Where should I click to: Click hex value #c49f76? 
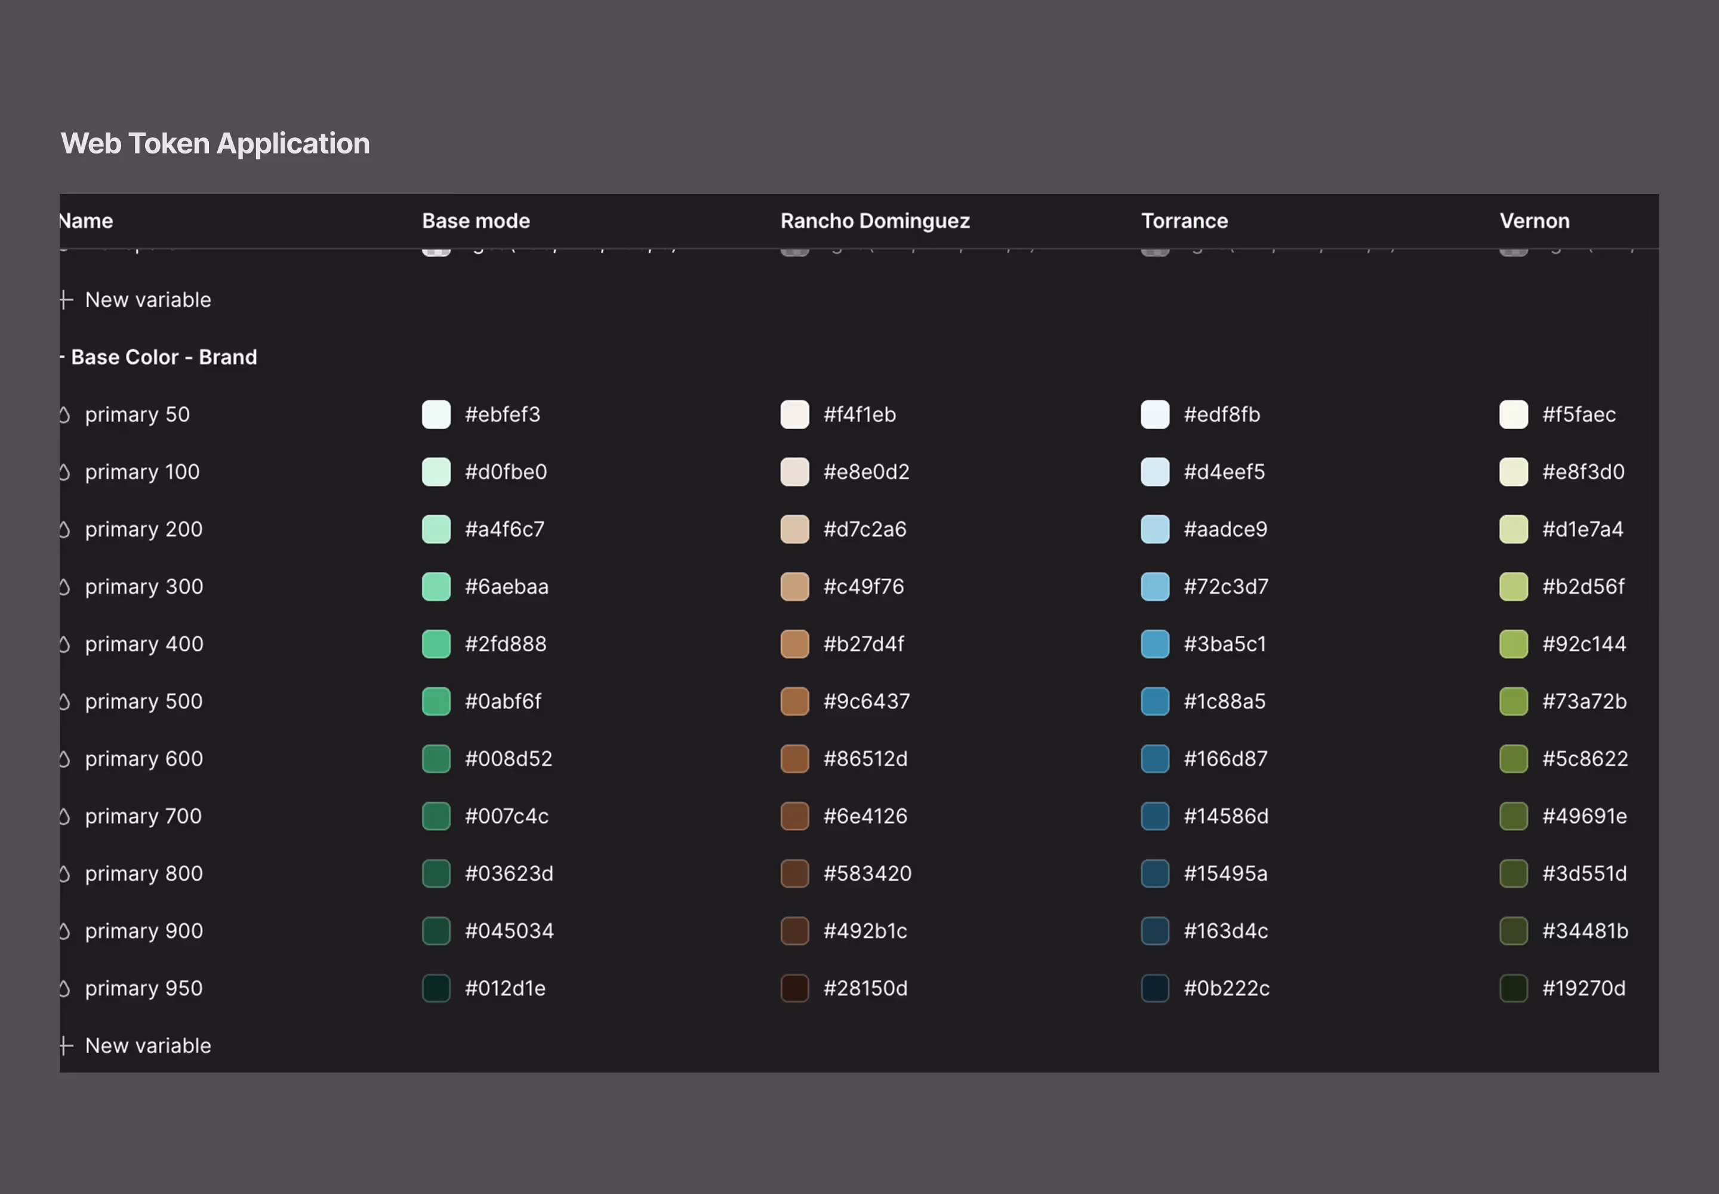click(x=863, y=586)
